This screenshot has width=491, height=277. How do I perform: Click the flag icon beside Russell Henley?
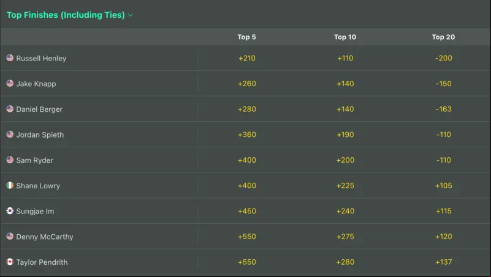(10, 57)
